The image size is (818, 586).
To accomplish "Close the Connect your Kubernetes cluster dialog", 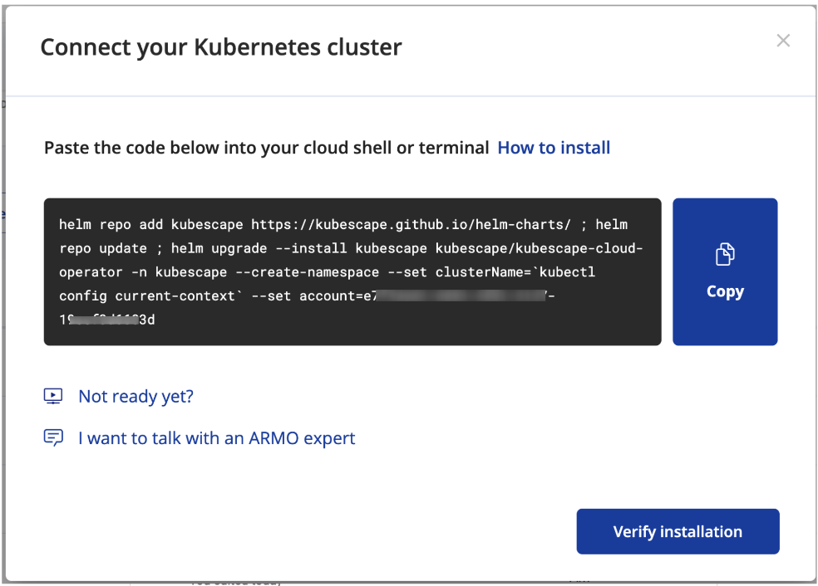I will pos(783,41).
